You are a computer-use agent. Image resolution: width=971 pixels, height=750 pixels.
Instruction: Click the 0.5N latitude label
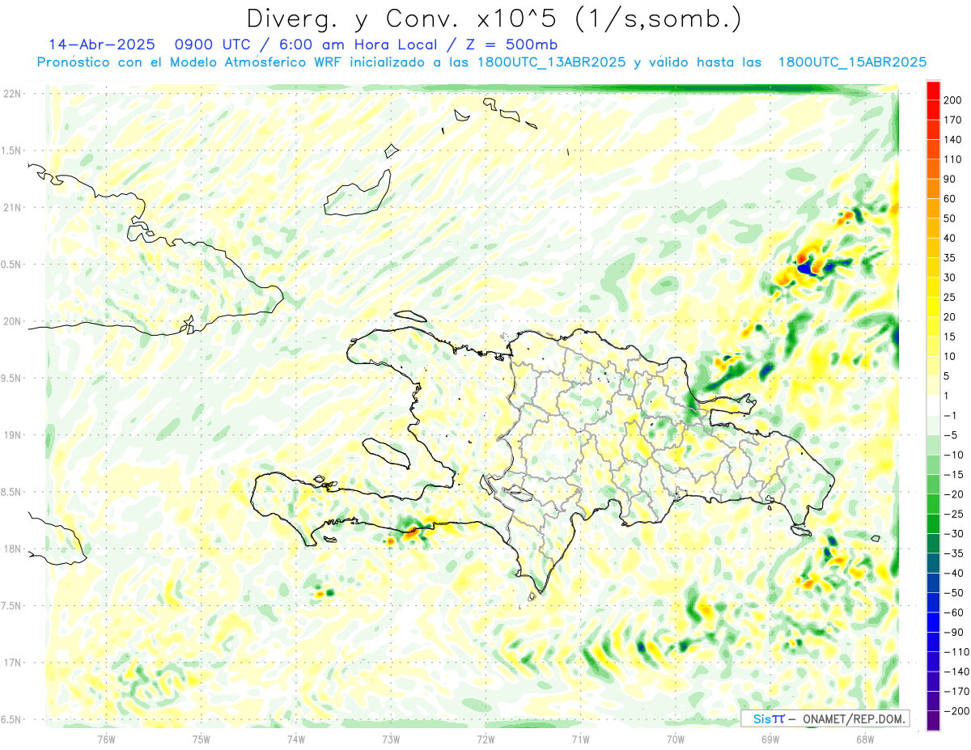coord(12,265)
